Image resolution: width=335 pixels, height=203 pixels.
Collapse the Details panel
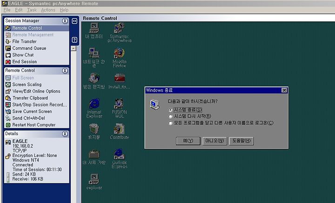(65, 134)
